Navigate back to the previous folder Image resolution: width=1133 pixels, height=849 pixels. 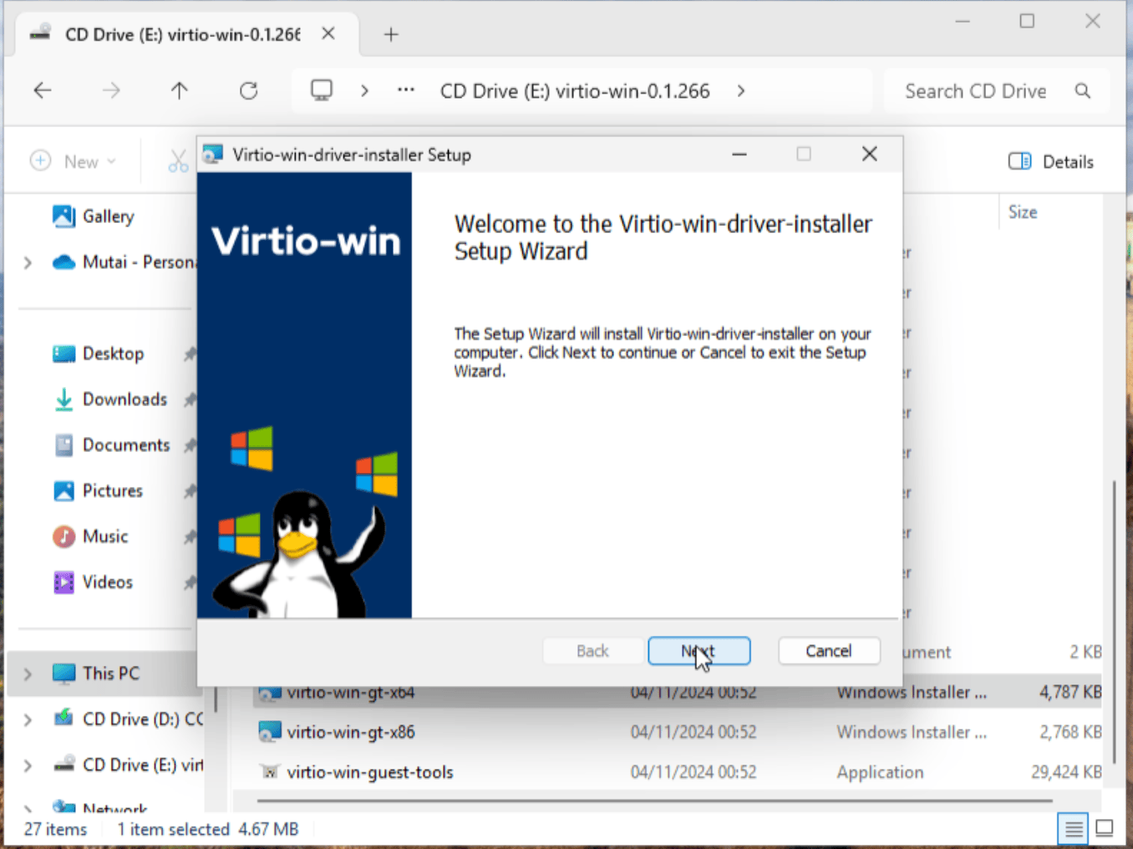tap(42, 90)
